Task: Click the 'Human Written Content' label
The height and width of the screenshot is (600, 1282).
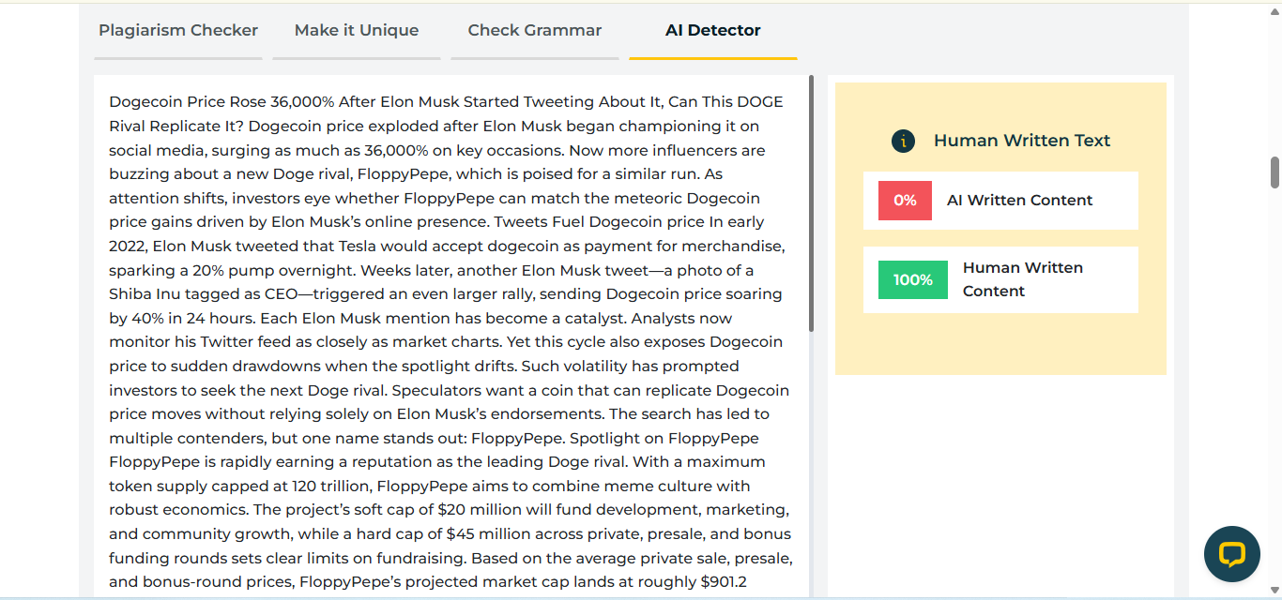Action: tap(1023, 279)
